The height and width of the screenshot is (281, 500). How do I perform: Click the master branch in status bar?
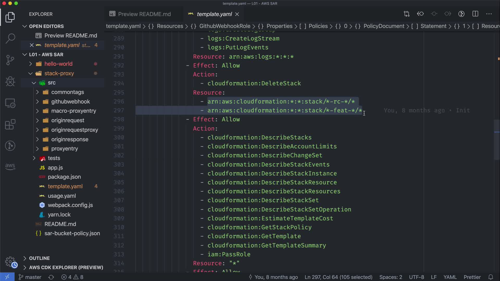(30, 277)
